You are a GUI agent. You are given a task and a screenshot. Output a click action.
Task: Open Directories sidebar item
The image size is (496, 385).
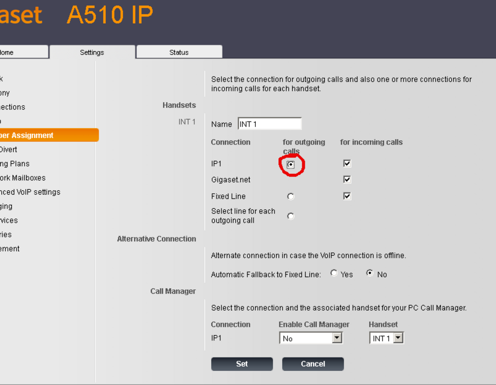click(x=6, y=235)
